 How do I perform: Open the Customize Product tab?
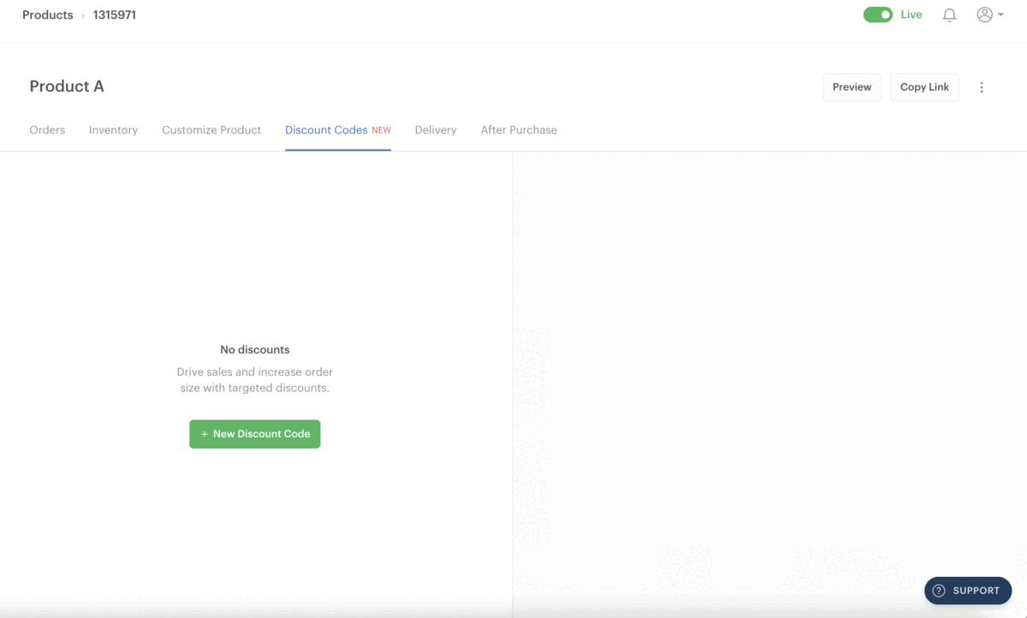point(211,130)
